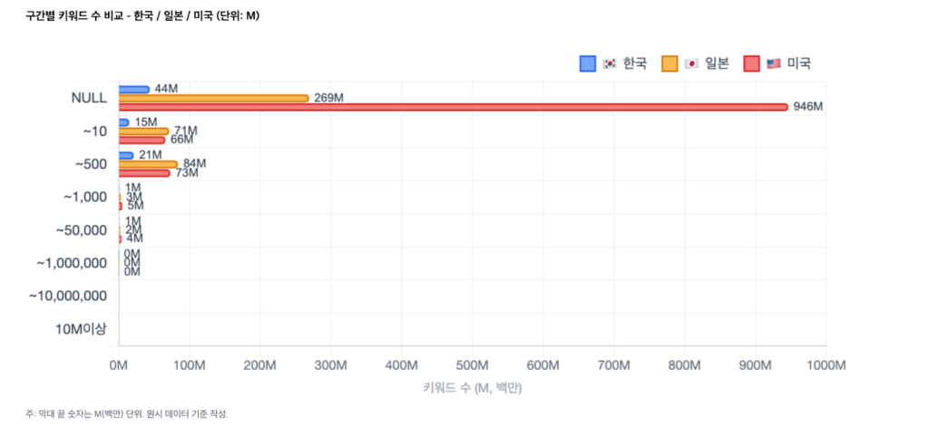Click the 키워드 수 (M, 백만) axis title
Screen dimensions: 929x436
click(472, 388)
